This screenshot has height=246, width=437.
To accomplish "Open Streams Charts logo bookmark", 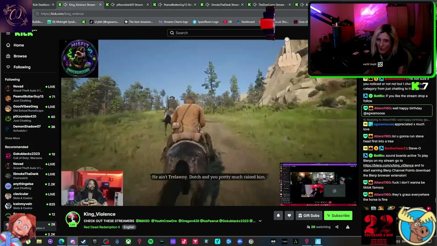I will (x=173, y=22).
